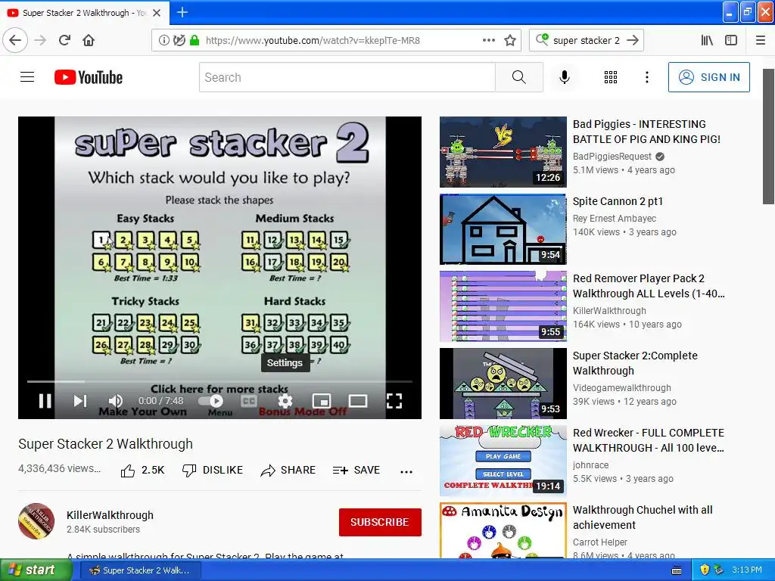Open KillerWalkthrough channel name link
Viewport: 775px width, 581px height.
click(110, 514)
